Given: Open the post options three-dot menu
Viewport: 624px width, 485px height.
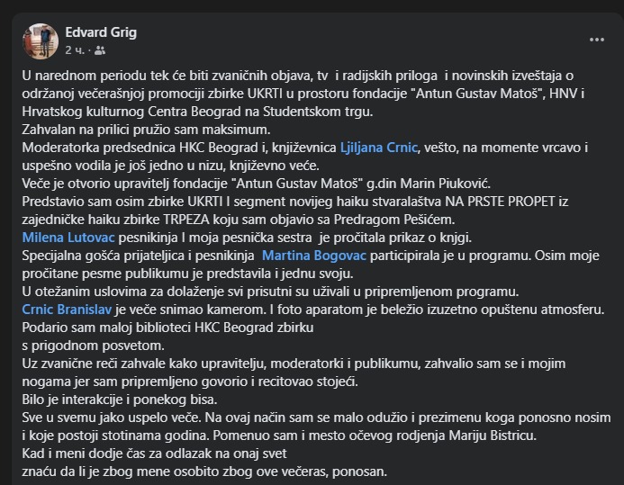Looking at the screenshot, I should 597,40.
